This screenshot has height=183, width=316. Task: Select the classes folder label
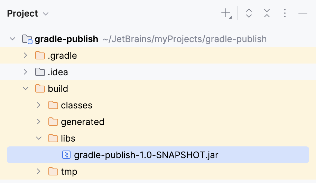coord(76,105)
